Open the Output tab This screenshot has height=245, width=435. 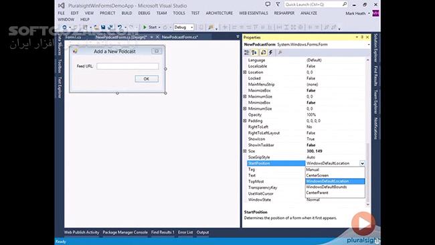tap(203, 232)
